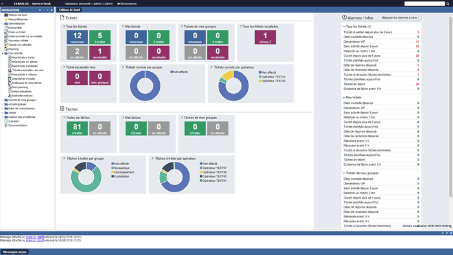Click the Alarmes / Infos warning icon

click(x=344, y=17)
